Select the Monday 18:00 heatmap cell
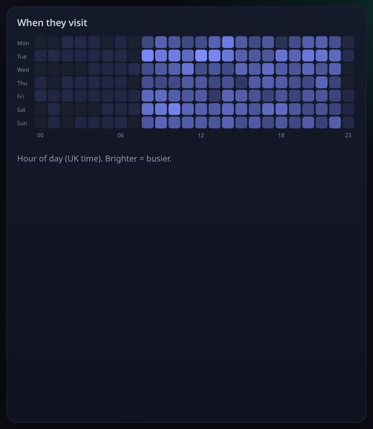This screenshot has height=429, width=373. (281, 42)
